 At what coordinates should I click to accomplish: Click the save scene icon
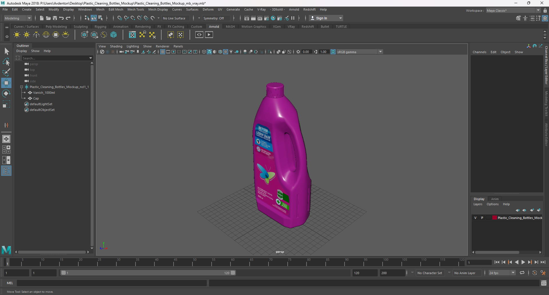[x=55, y=18]
